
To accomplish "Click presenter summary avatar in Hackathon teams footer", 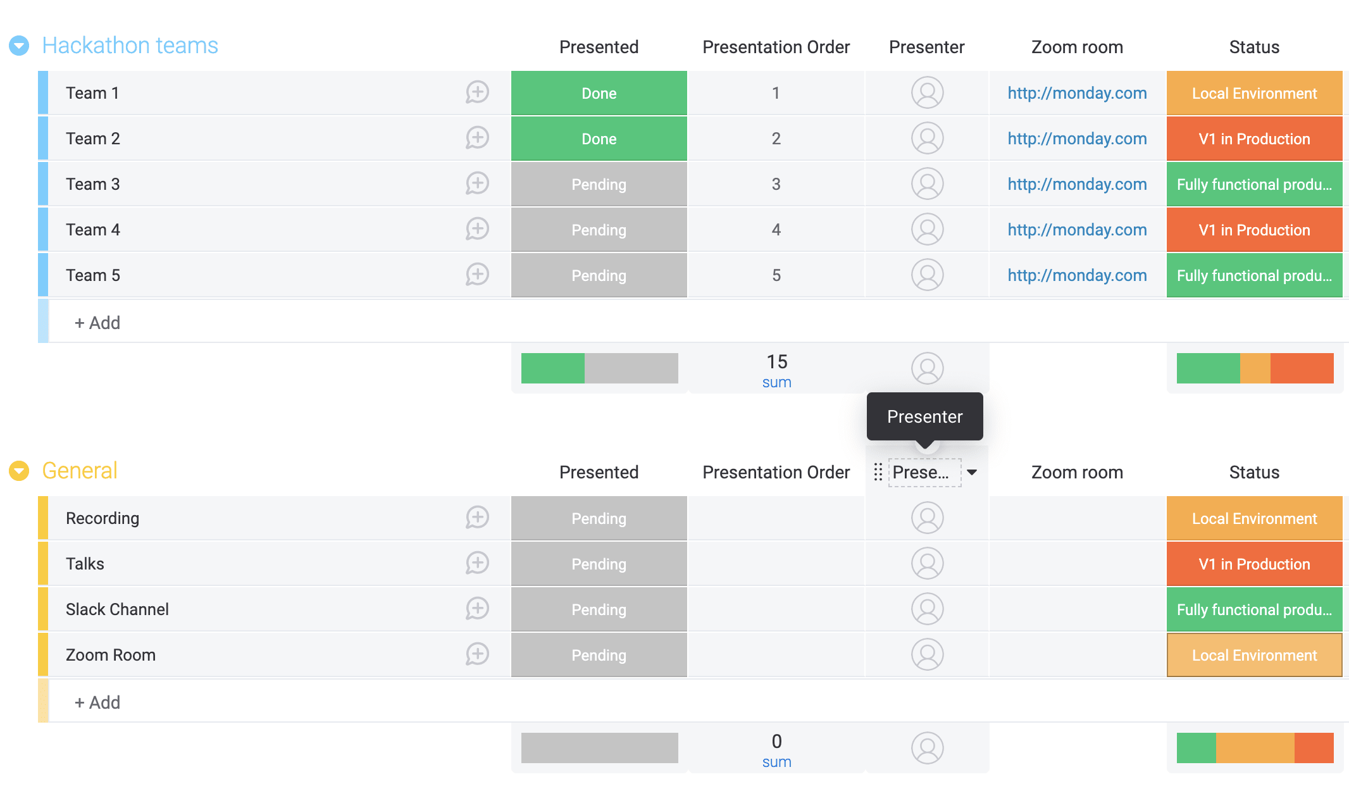I will point(927,368).
